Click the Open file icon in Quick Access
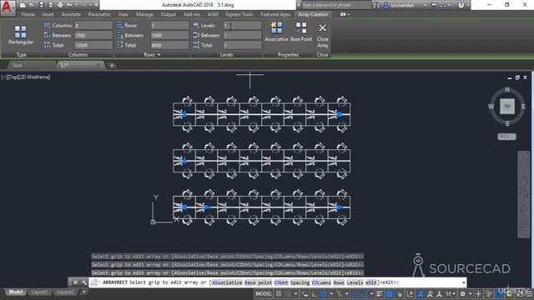Viewport: 534px width, 300px height. 32,5
